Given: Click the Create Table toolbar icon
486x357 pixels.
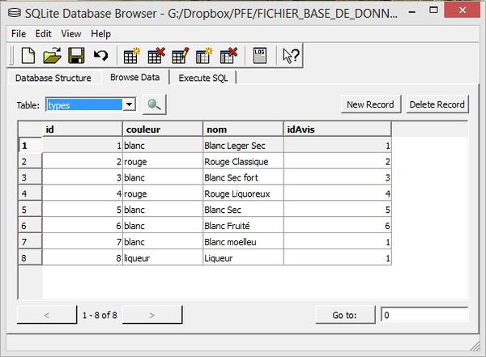Looking at the screenshot, I should pos(131,55).
